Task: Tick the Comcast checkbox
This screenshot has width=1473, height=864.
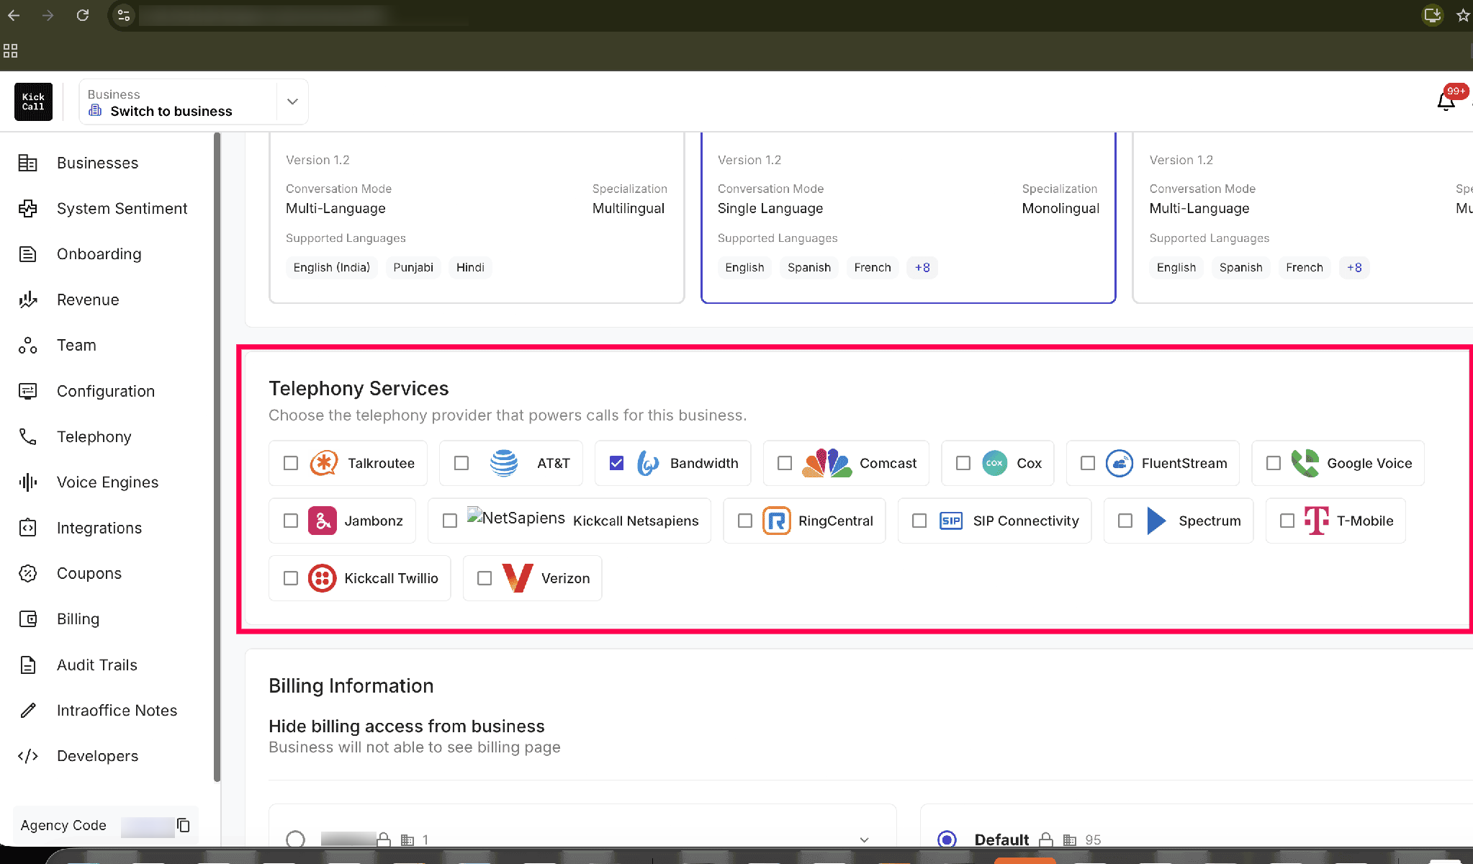Action: pyautogui.click(x=785, y=463)
